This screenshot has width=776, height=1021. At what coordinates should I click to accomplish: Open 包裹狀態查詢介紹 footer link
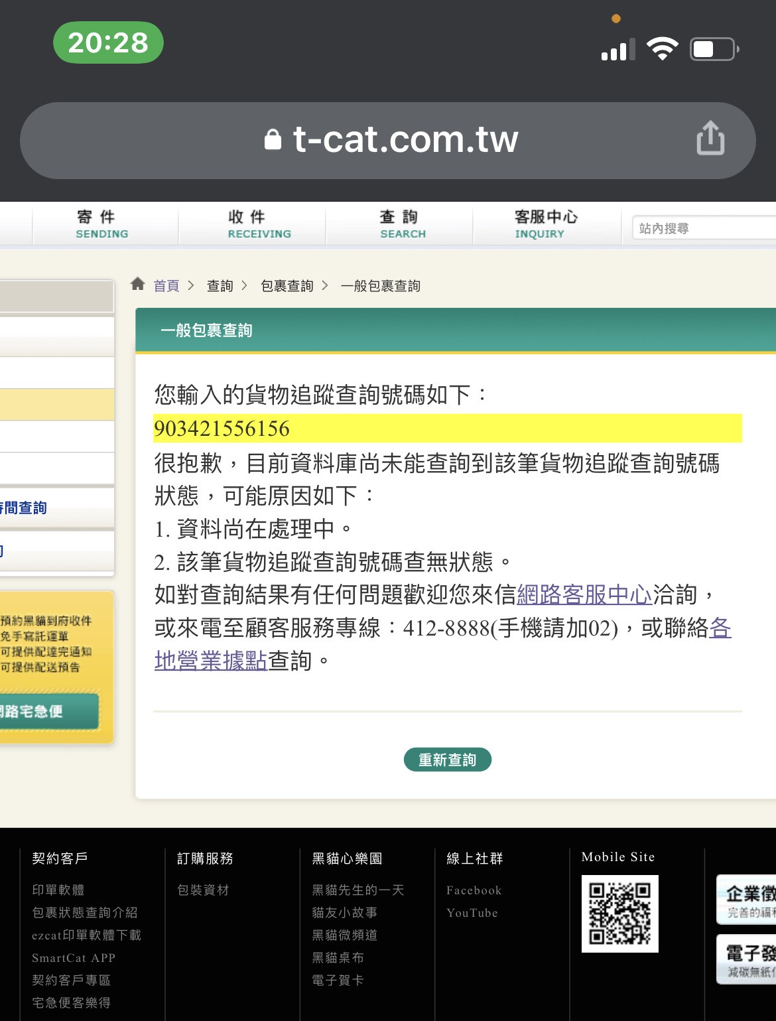click(85, 912)
